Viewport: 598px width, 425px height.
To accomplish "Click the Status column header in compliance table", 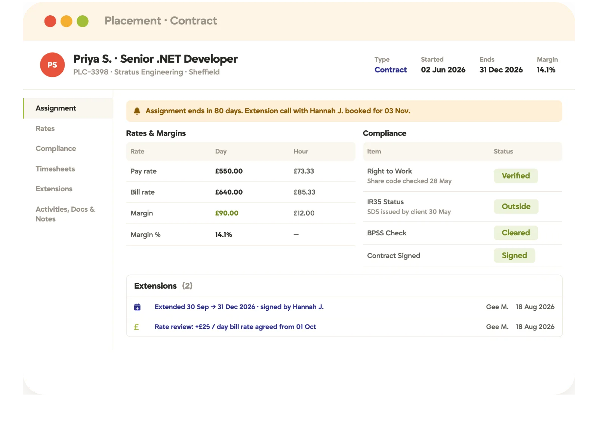I will click(x=503, y=152).
